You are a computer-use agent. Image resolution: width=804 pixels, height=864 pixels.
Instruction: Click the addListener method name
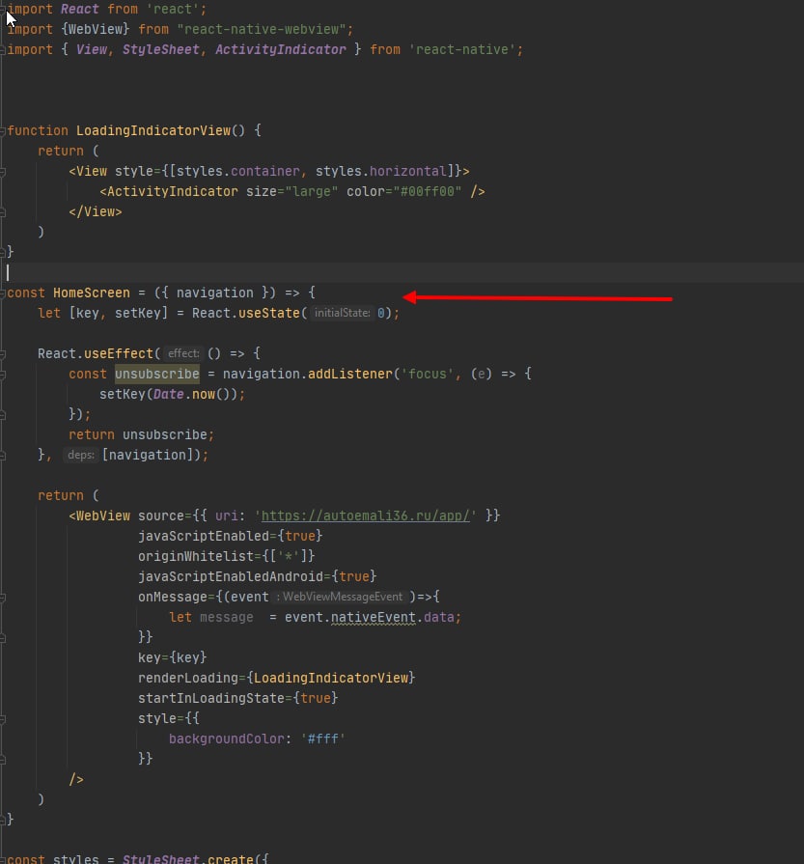coord(350,374)
